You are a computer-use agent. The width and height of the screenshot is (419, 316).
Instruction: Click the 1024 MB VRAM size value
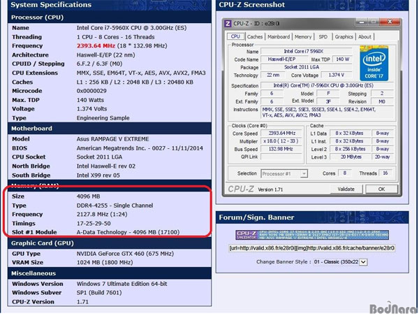[105, 262]
